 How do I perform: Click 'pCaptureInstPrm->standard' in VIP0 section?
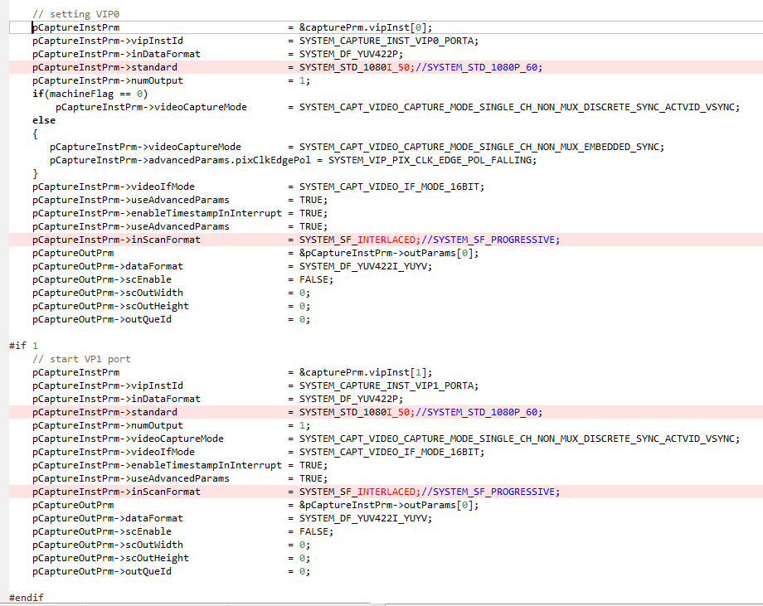pyautogui.click(x=104, y=67)
